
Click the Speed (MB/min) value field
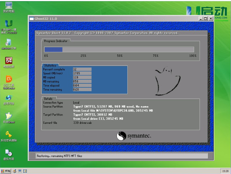pyautogui.click(x=82, y=73)
